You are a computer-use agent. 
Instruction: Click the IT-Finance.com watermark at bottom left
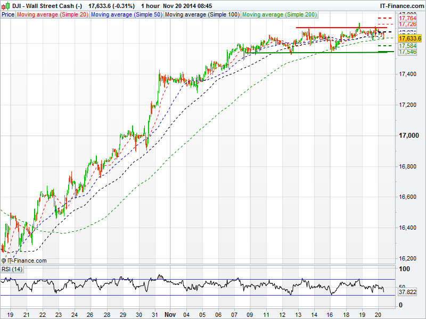[27, 261]
